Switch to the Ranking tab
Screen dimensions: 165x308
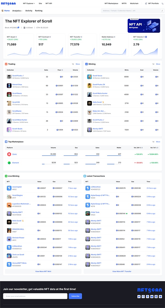[x=38, y=11]
